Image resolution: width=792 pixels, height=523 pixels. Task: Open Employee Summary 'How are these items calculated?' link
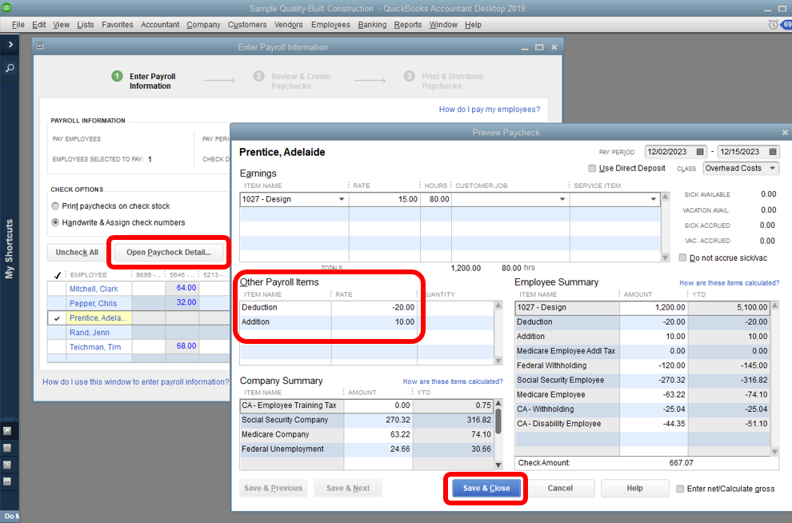(x=729, y=283)
